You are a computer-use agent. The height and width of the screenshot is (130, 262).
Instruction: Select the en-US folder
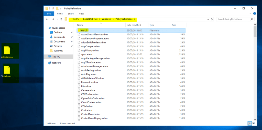[x=84, y=30]
